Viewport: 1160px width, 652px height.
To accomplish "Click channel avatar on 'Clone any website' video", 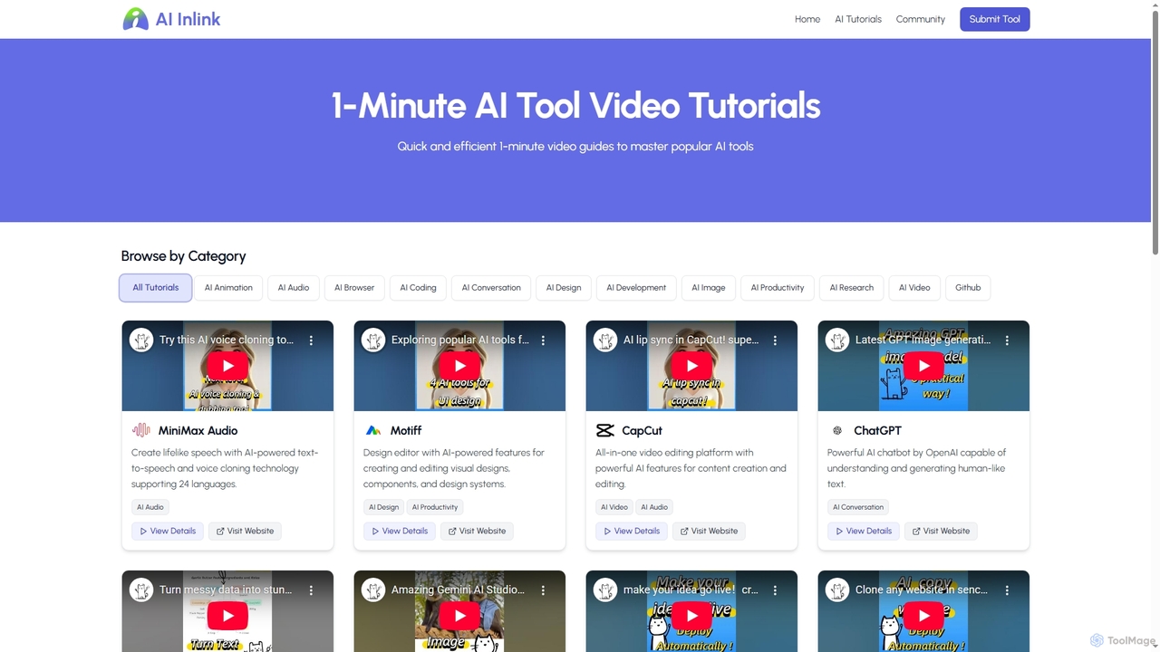I will point(837,590).
